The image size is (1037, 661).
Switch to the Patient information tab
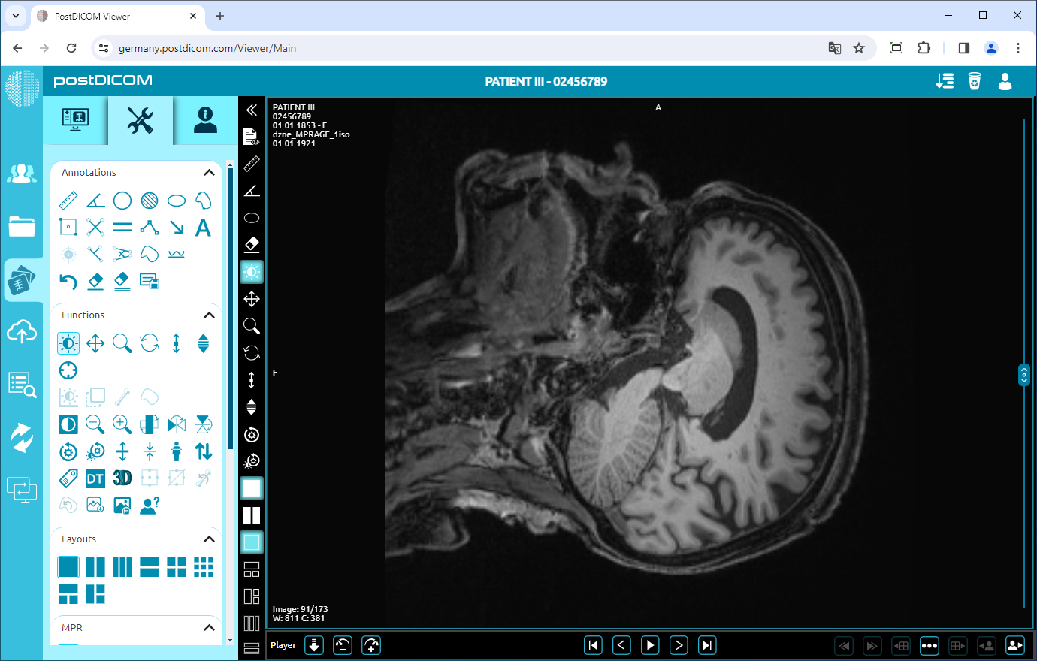[x=203, y=120]
